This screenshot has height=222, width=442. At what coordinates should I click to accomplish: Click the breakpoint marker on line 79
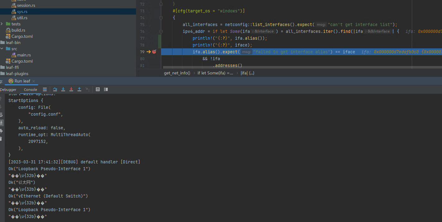(154, 52)
